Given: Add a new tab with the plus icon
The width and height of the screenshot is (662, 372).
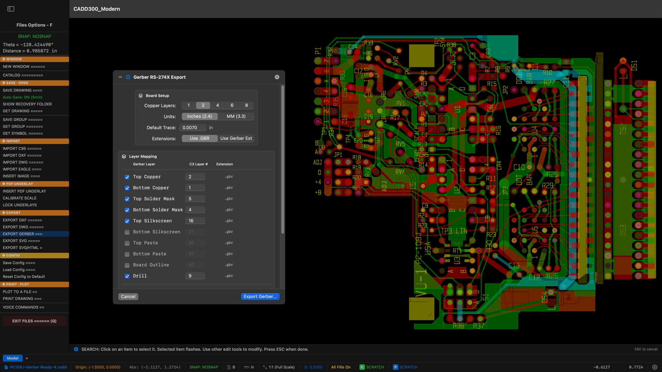Looking at the screenshot, I should click(x=27, y=358).
